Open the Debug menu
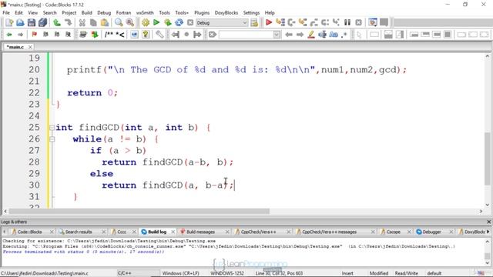This screenshot has height=277, width=493. click(x=104, y=12)
